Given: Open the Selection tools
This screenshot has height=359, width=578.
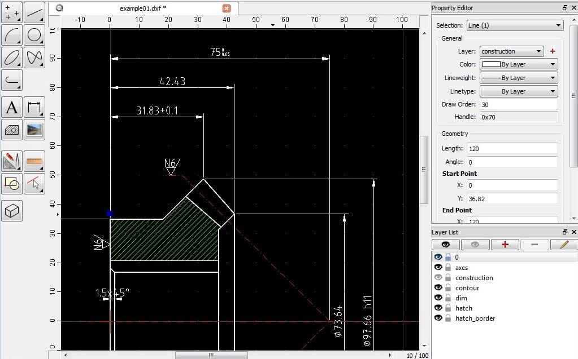Looking at the screenshot, I should click(x=34, y=184).
